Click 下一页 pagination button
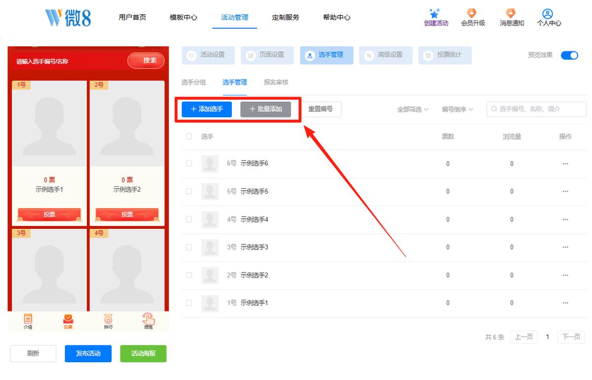 coord(571,337)
